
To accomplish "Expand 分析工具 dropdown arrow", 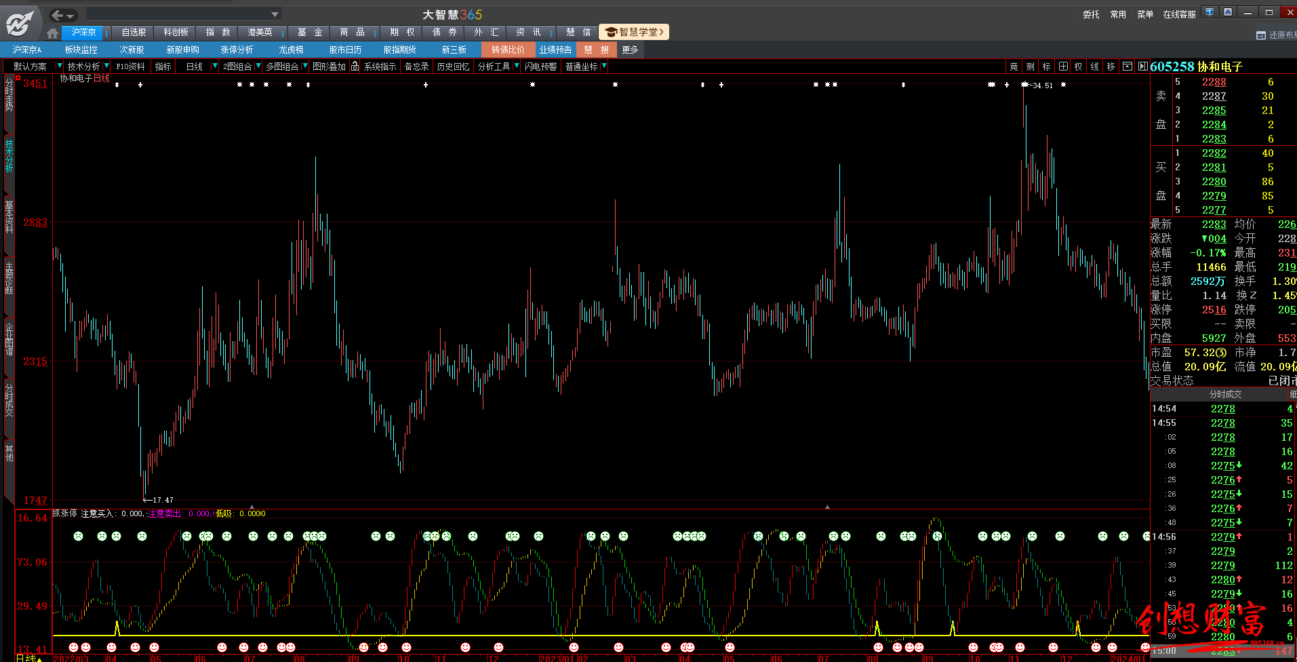I will click(x=517, y=66).
